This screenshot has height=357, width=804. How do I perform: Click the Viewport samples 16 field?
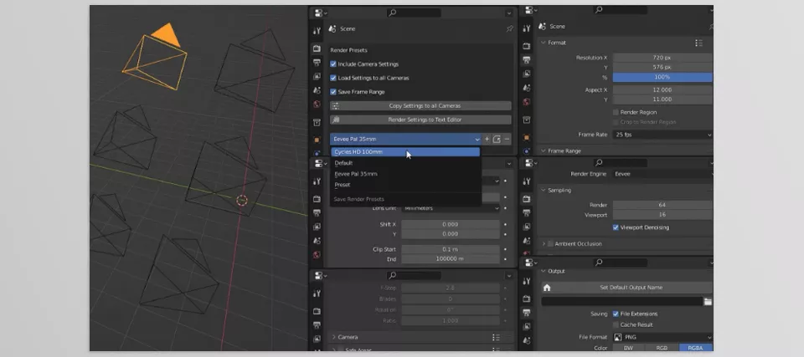click(x=662, y=215)
